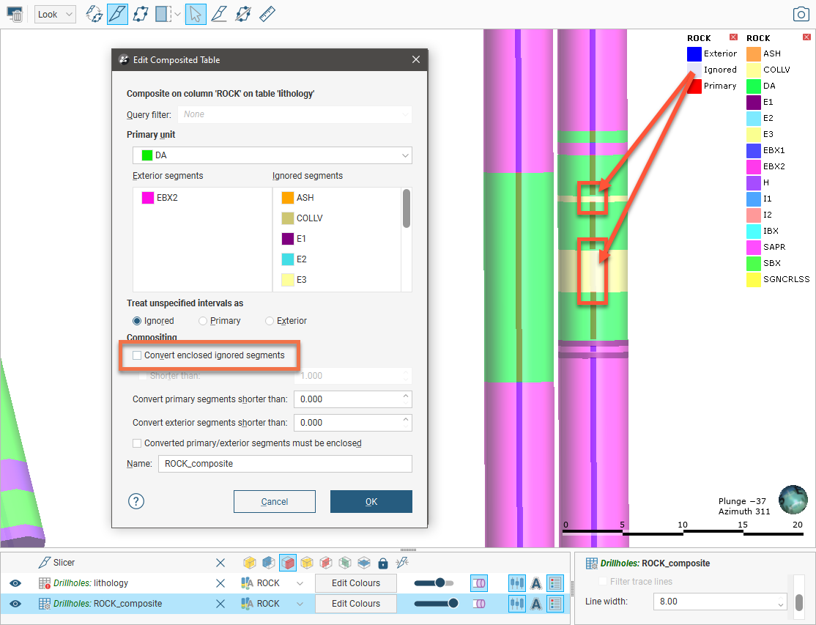The image size is (816, 625).
Task: Select EBX2 in Exterior segments list
Action: pyautogui.click(x=168, y=198)
